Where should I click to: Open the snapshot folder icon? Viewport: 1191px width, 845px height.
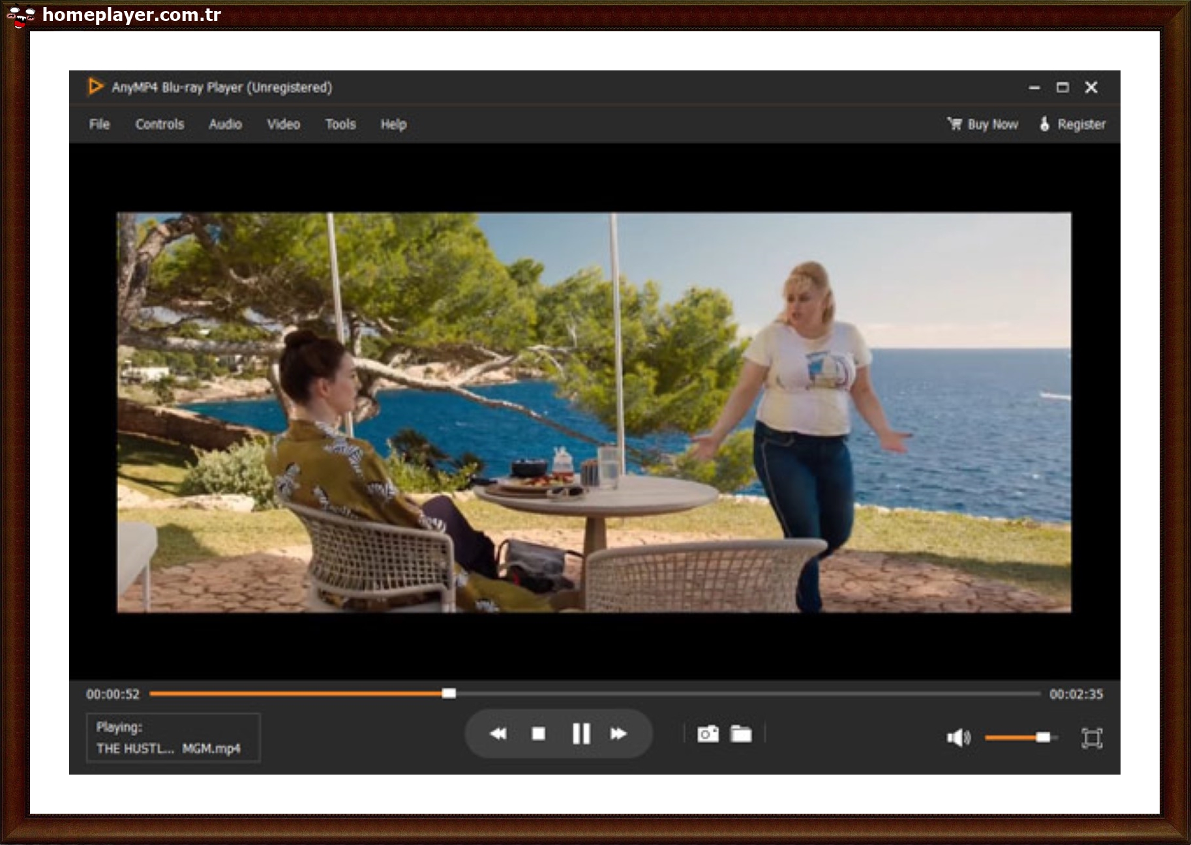pos(742,734)
